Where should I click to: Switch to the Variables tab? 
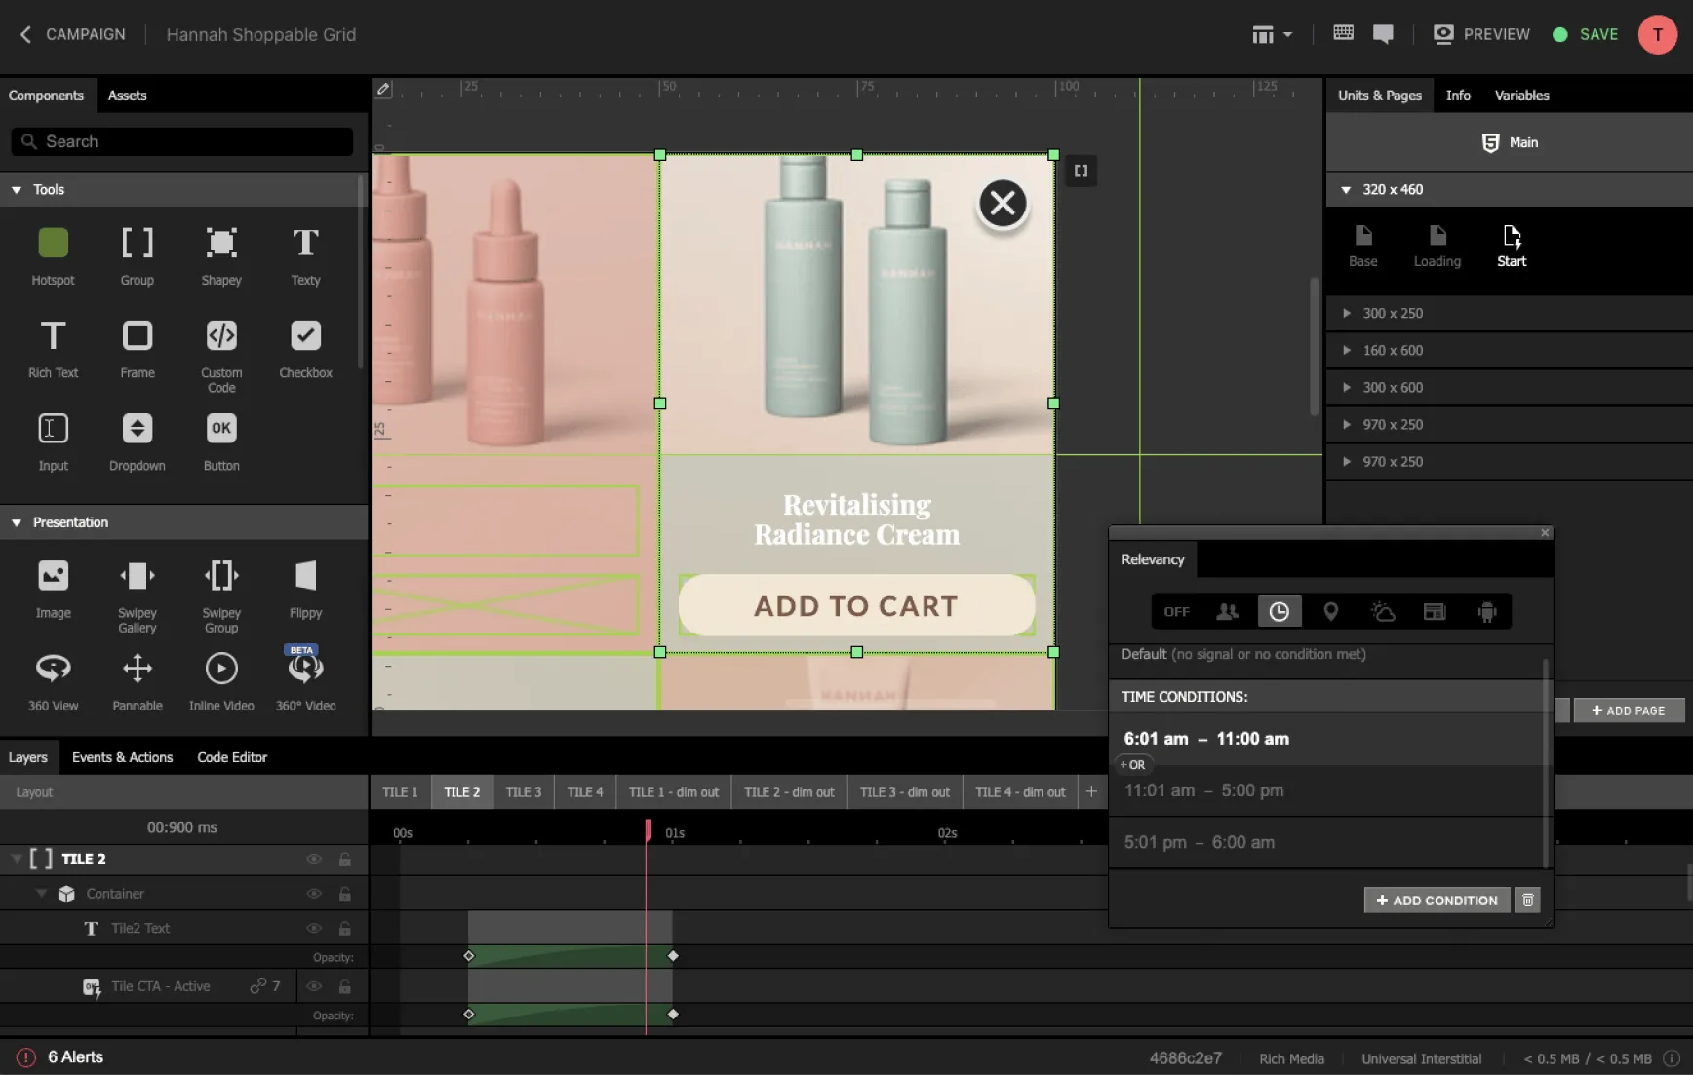click(1521, 96)
